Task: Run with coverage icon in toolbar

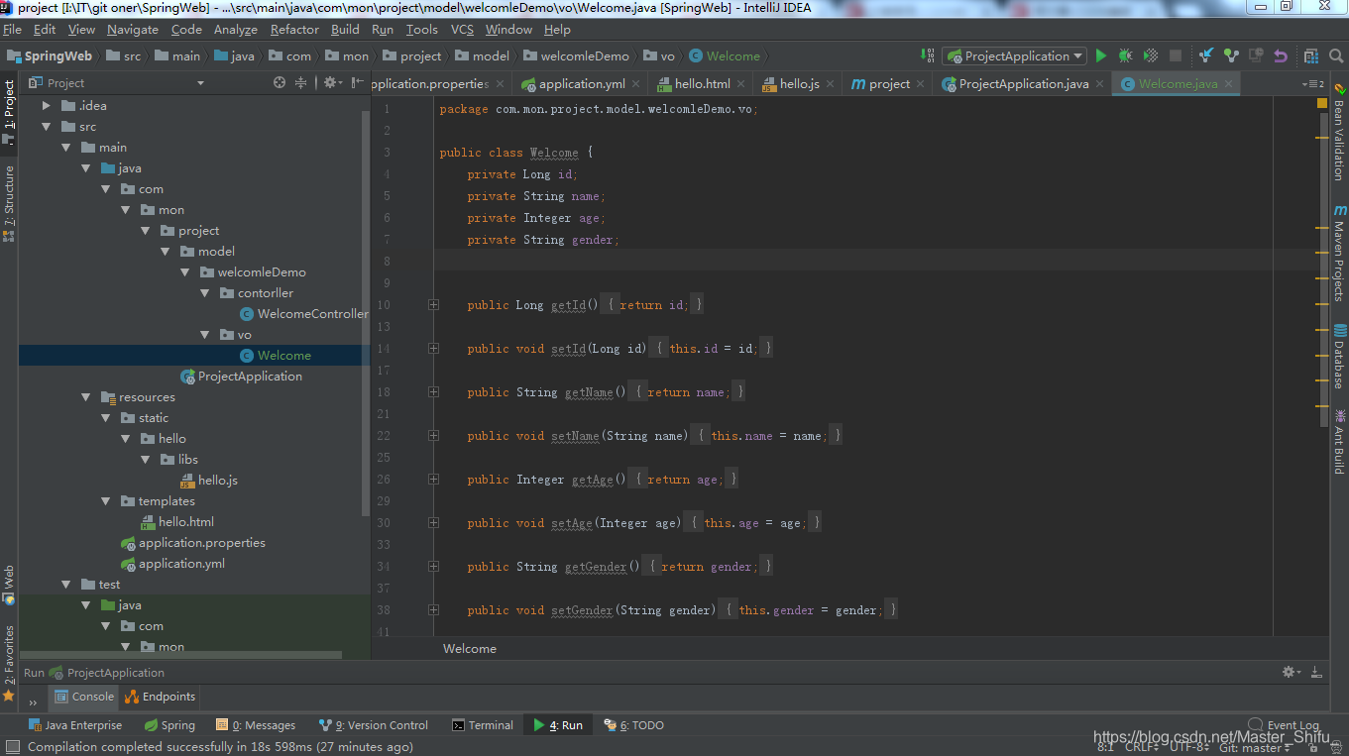Action: click(1150, 56)
